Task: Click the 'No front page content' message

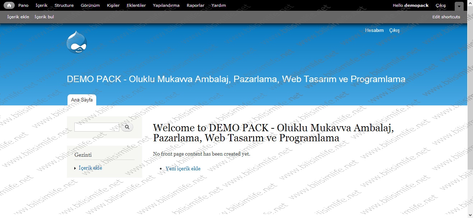Action: [x=201, y=154]
